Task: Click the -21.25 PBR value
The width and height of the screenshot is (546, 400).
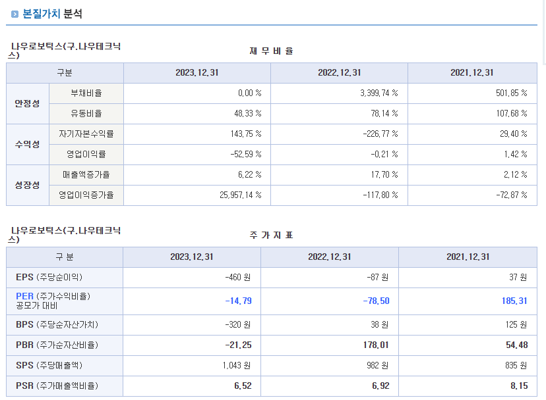Action: pyautogui.click(x=239, y=345)
